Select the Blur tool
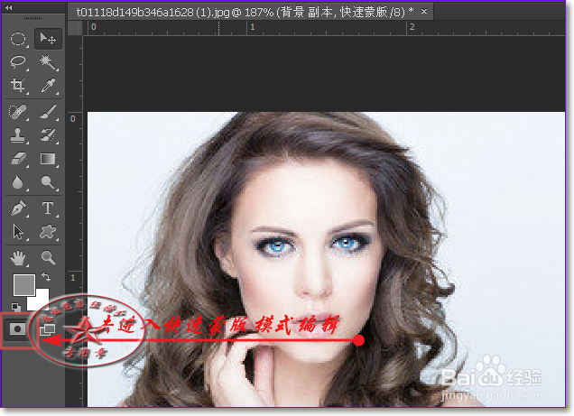This screenshot has width=574, height=416. (18, 182)
